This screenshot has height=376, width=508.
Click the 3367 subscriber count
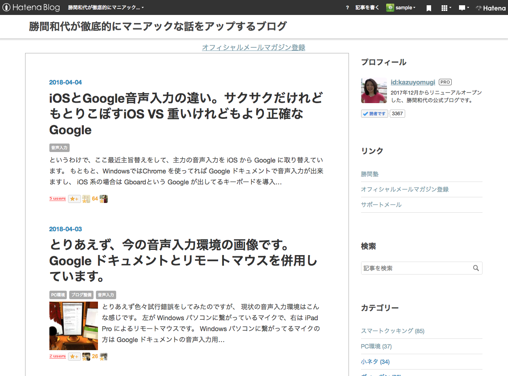tap(397, 114)
